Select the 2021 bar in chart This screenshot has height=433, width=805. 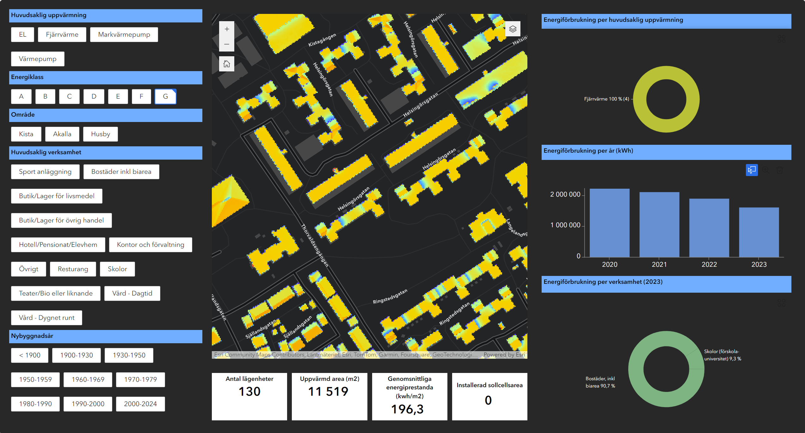(659, 224)
